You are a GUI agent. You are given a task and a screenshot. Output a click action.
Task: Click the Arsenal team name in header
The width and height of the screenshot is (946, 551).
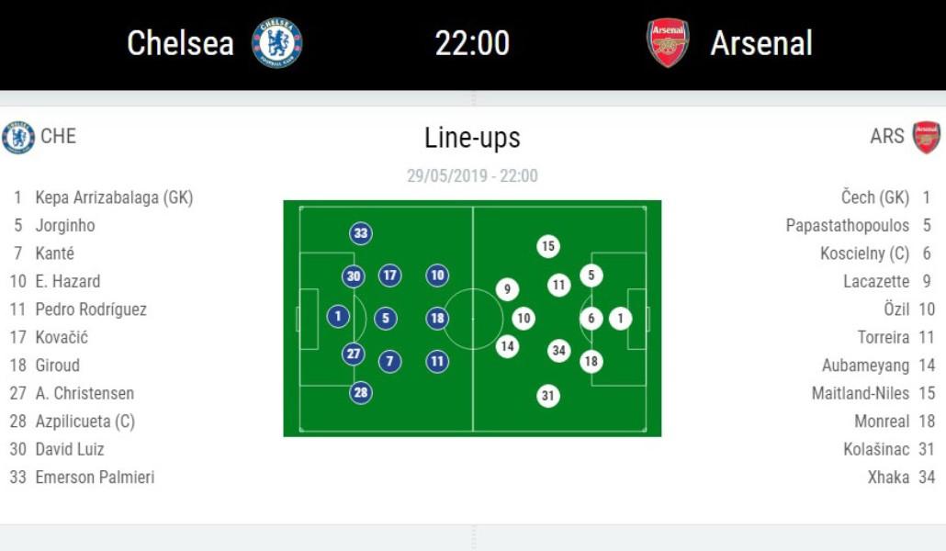[761, 43]
